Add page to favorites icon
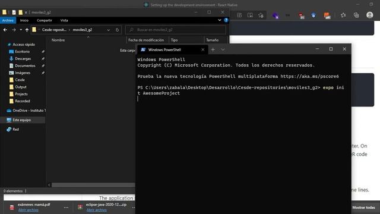This screenshot has height=214, width=380. click(261, 15)
